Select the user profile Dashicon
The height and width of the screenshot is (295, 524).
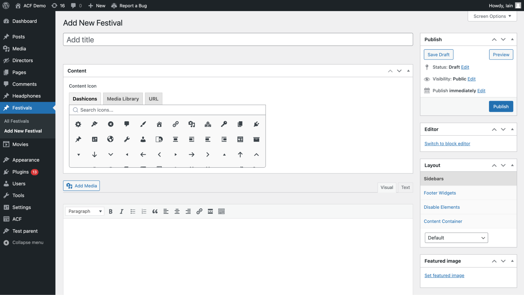click(143, 139)
